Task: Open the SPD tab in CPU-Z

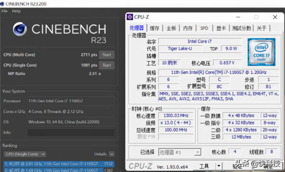Action: click(204, 28)
